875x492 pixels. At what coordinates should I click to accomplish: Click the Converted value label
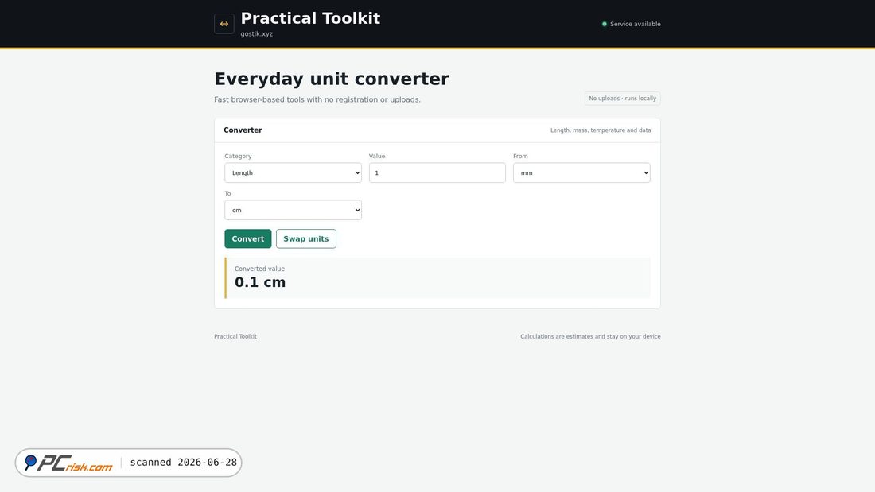[x=259, y=269]
